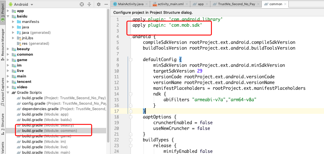The image size is (324, 154).
Task: Fold the release block at line 23
Action: (x=130, y=145)
